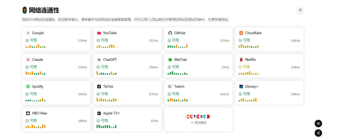Click the refresh connectivity button
This screenshot has height=138, width=345.
(x=300, y=10)
